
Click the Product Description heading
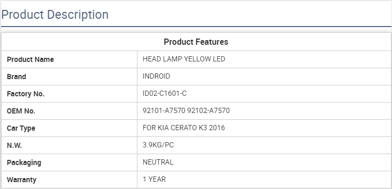(x=55, y=15)
